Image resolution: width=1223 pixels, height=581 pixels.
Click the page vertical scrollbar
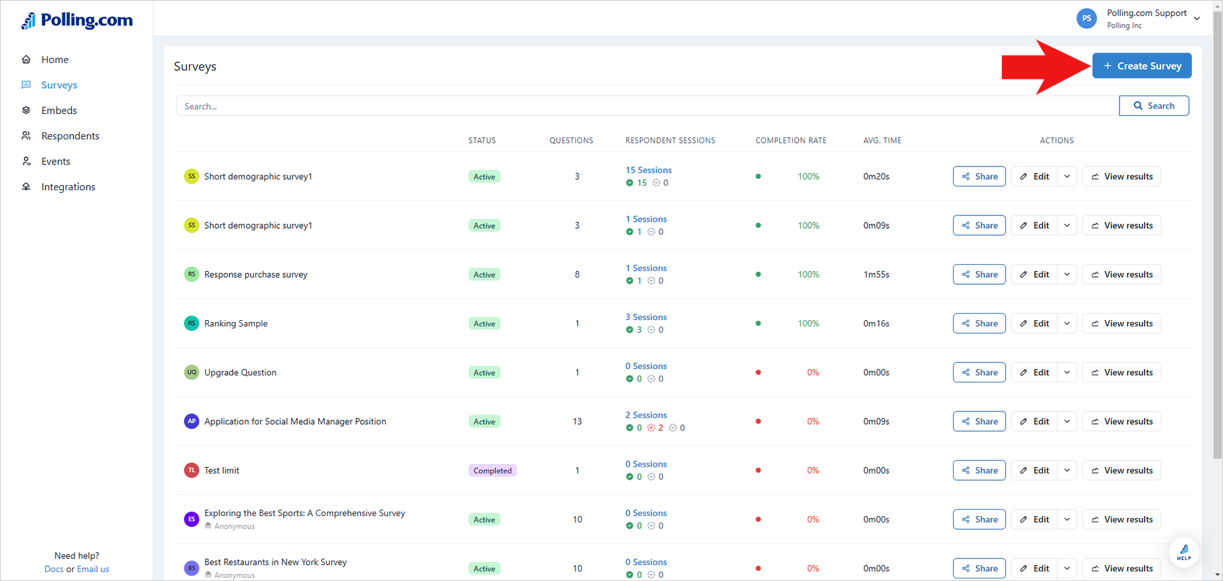pyautogui.click(x=1217, y=235)
